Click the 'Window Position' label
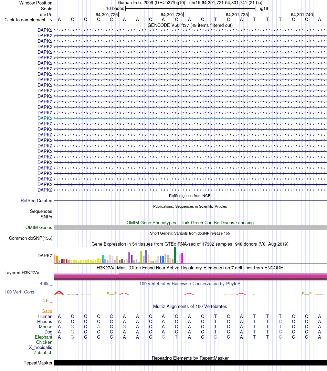Image resolution: width=327 pixels, height=371 pixels. tap(36, 3)
